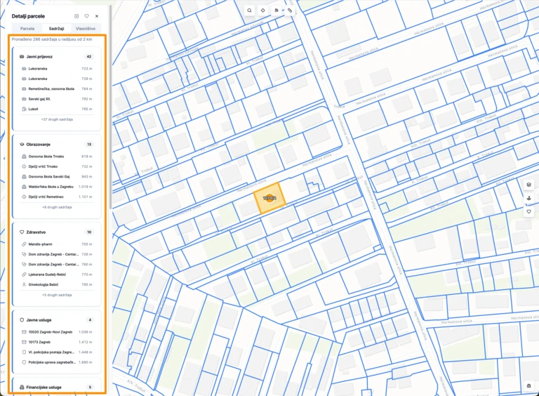This screenshot has height=396, width=539.
Task: Click the highlighted orange parcel on map
Action: point(269,197)
